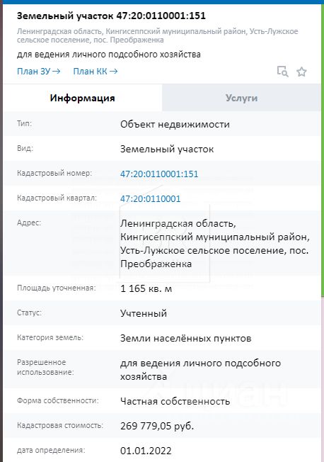Open cadastral quarter link 47:20:0110001
324x462 pixels.
(151, 198)
